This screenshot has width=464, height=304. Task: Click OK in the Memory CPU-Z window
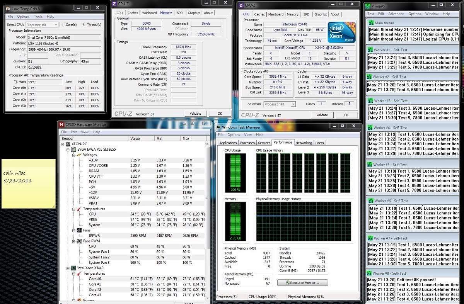tap(220, 114)
